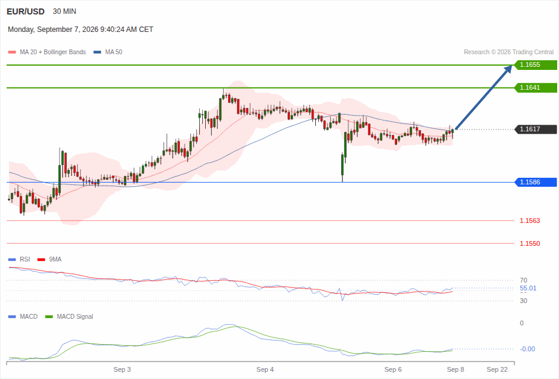
Task: Click the 30 MIN timeframe label
Action: pos(64,11)
